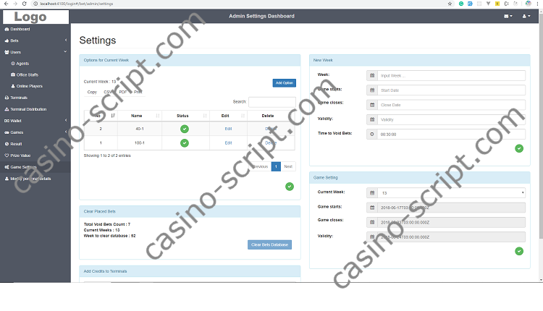Viewport: 543px width, 311px height.
Task: Click green check under Game Setting panel
Action: 518,251
